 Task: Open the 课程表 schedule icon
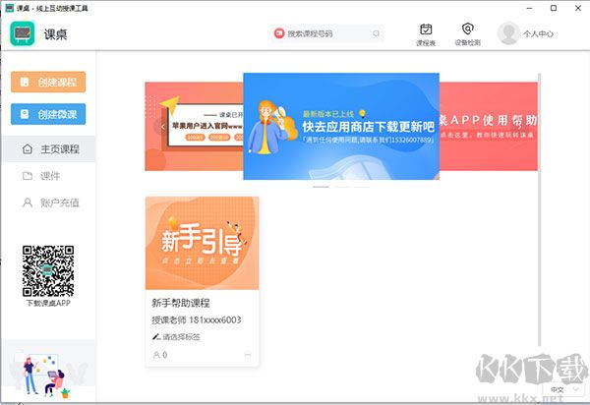click(426, 29)
